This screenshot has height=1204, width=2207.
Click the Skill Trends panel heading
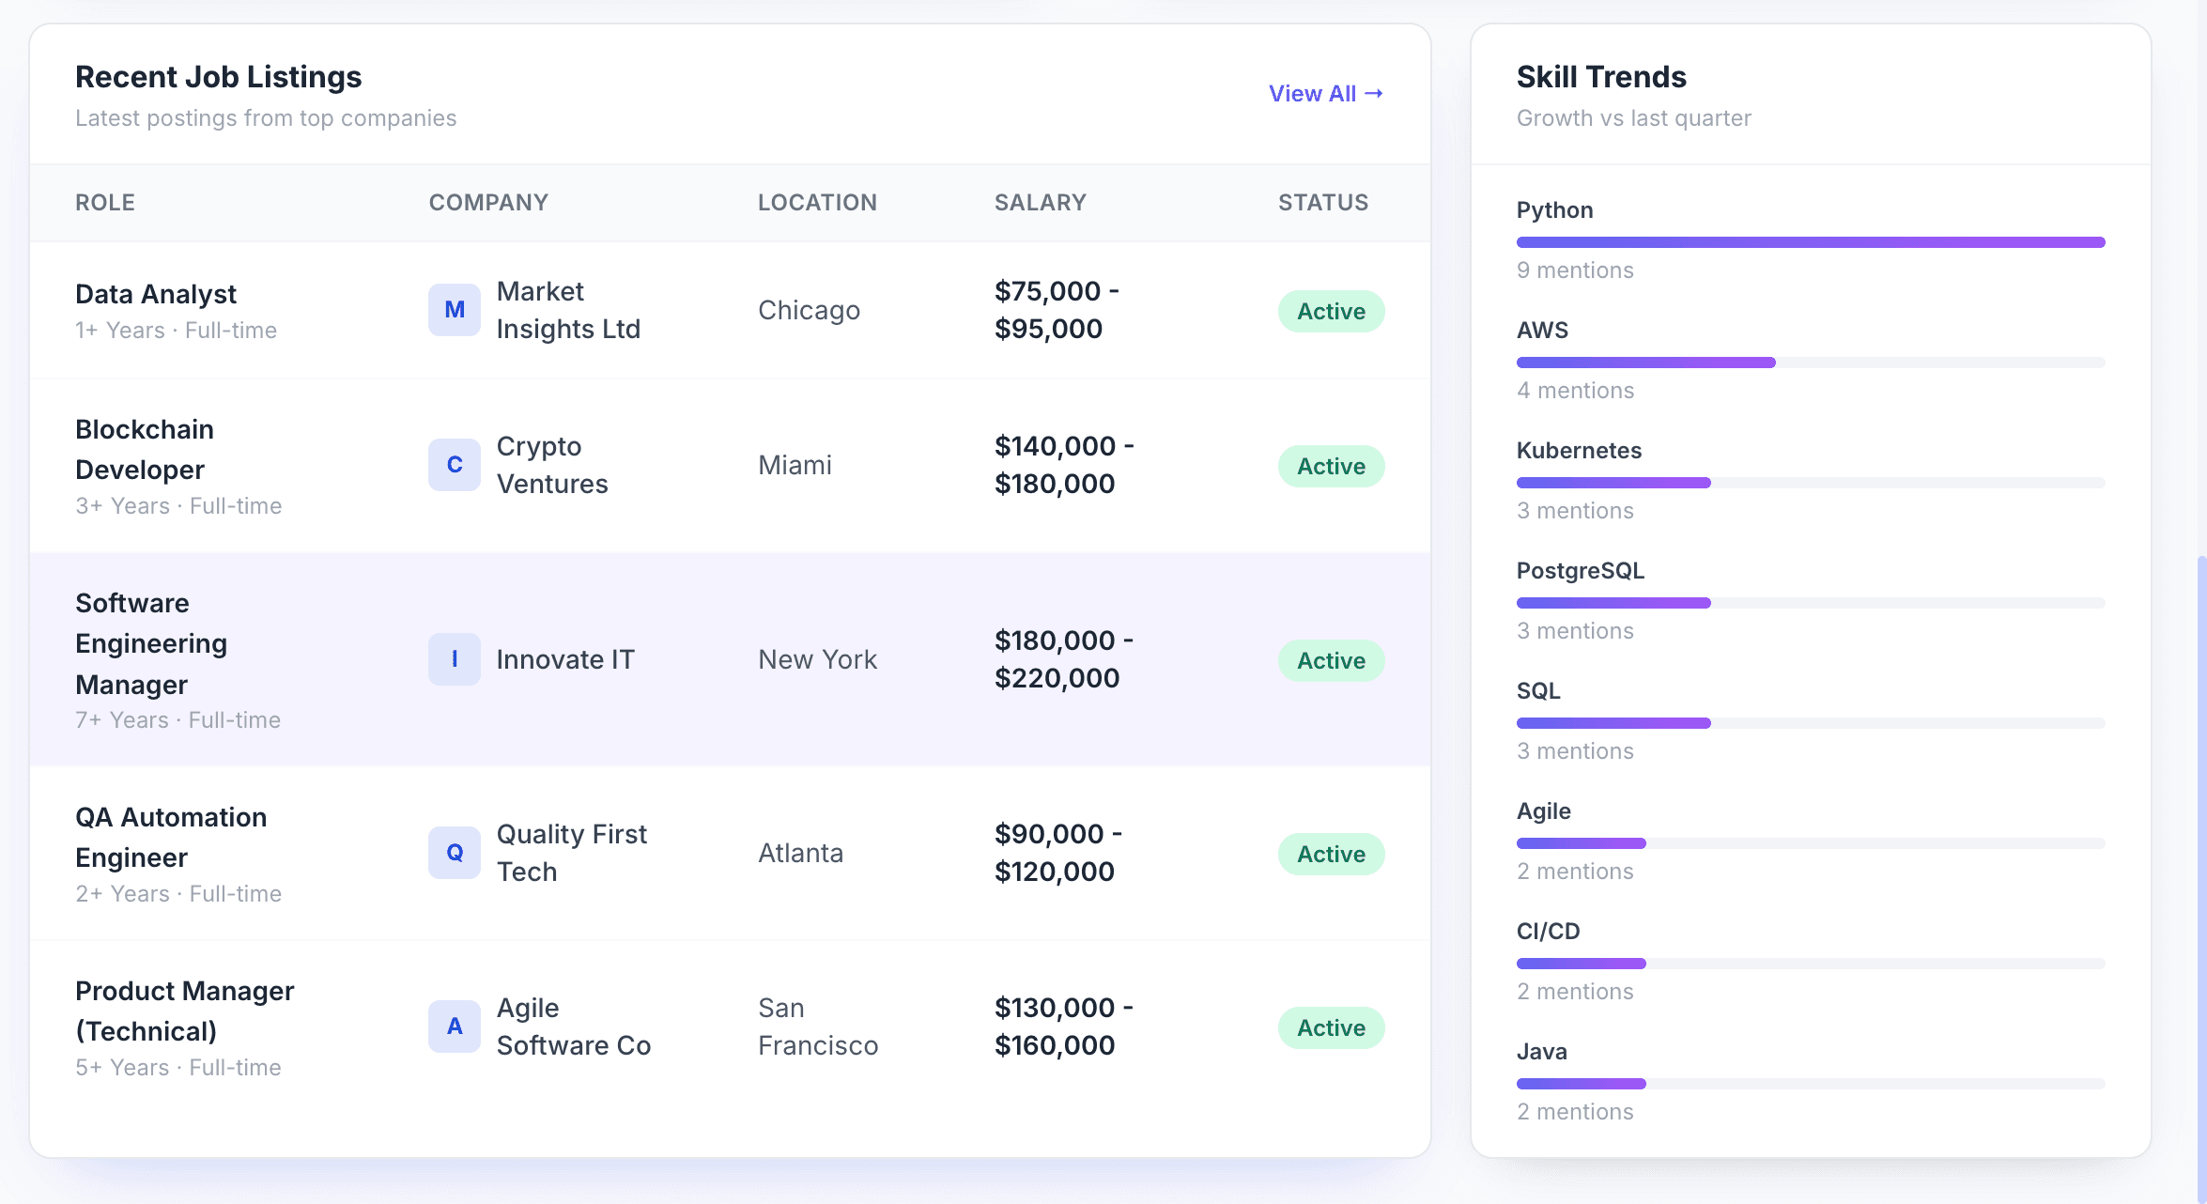pos(1601,77)
